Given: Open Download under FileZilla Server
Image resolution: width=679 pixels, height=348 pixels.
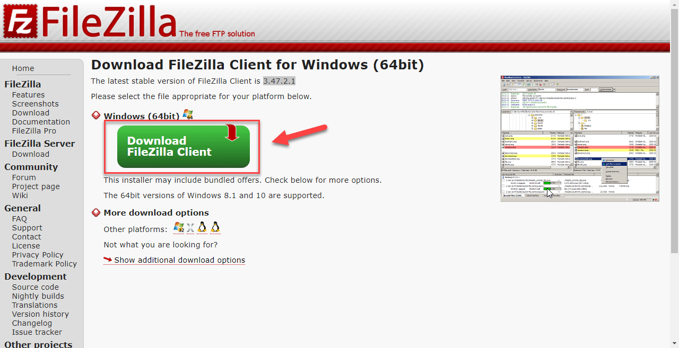Looking at the screenshot, I should 31,154.
